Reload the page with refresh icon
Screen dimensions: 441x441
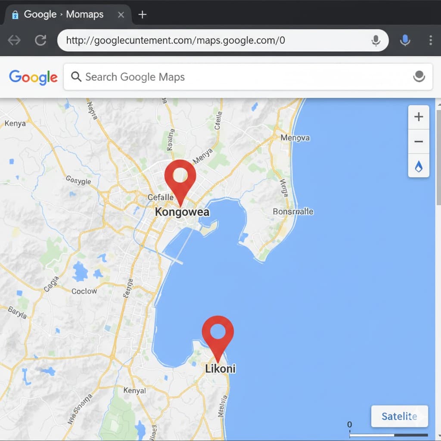[x=40, y=40]
